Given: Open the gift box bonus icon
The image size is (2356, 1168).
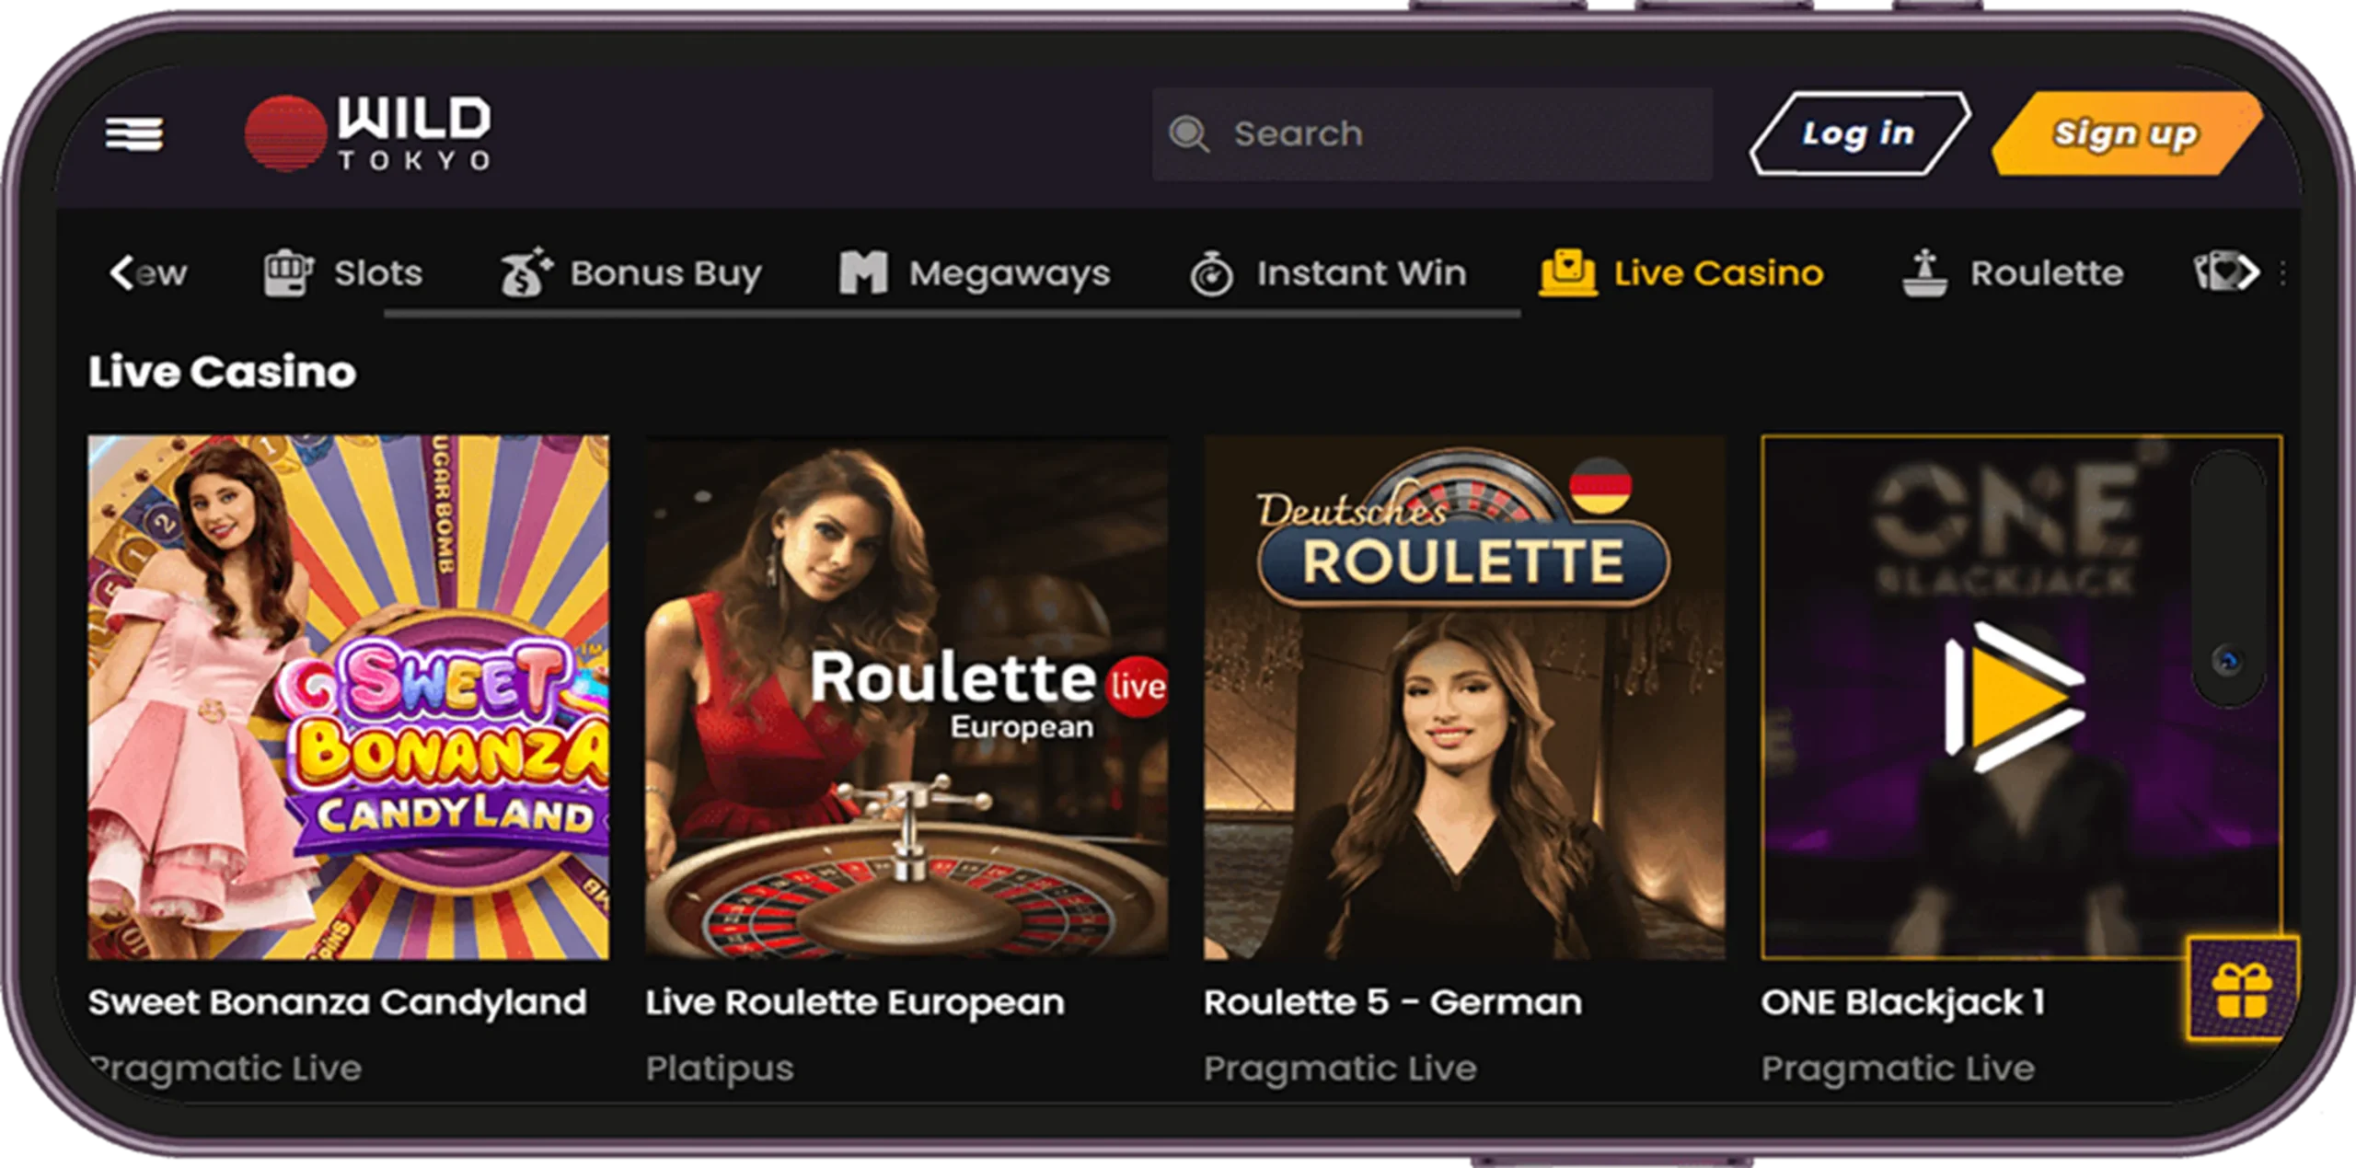Looking at the screenshot, I should (2242, 990).
